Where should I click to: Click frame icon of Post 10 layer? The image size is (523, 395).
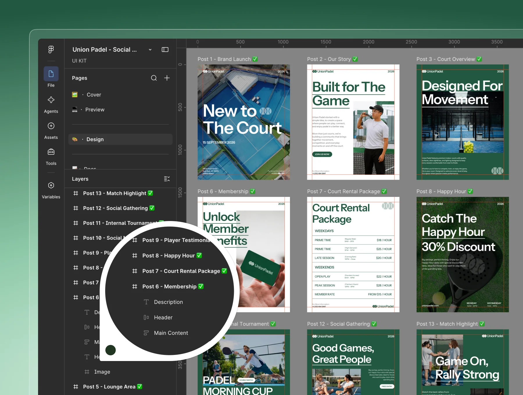pyautogui.click(x=76, y=238)
